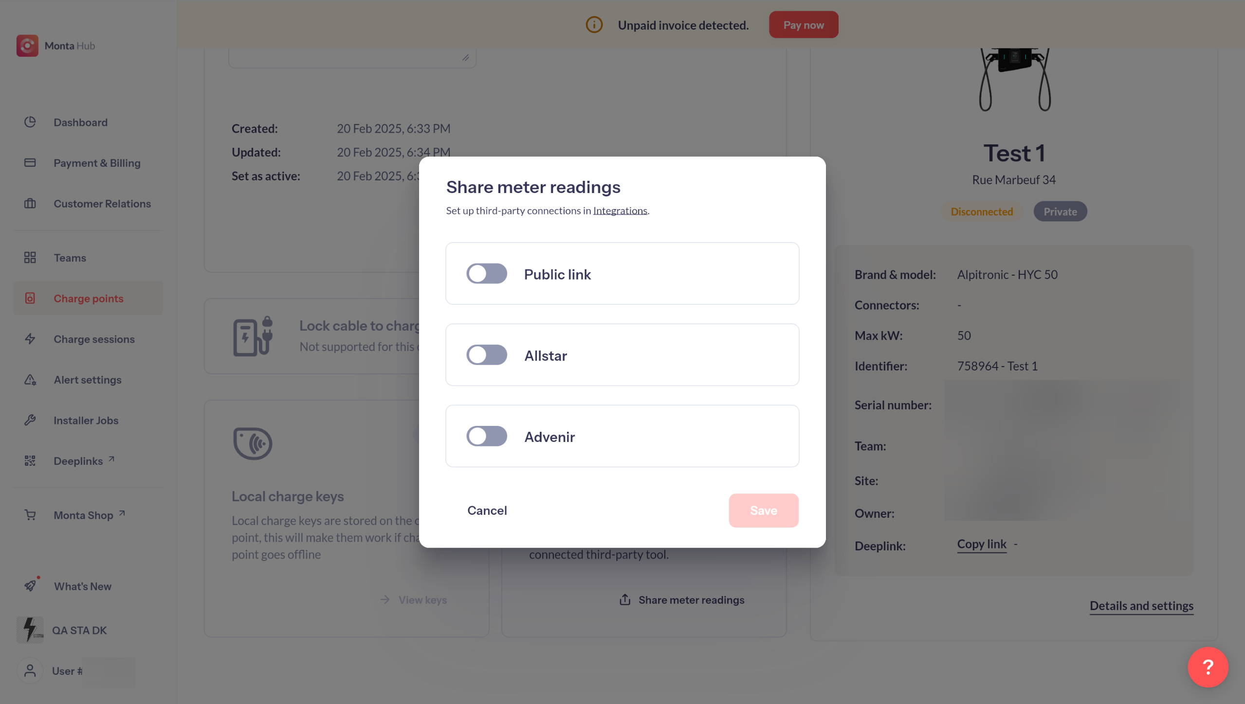The image size is (1245, 704).
Task: Enable the Allstar sharing toggle
Action: click(x=487, y=355)
